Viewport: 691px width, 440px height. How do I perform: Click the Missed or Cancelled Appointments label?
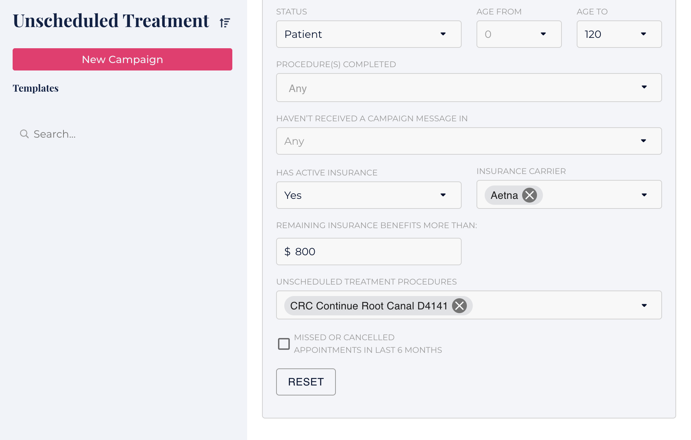pyautogui.click(x=367, y=344)
